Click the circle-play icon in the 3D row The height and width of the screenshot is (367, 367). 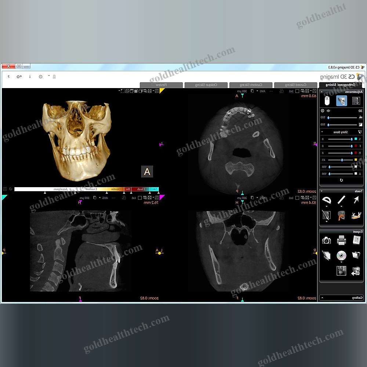tap(323, 111)
